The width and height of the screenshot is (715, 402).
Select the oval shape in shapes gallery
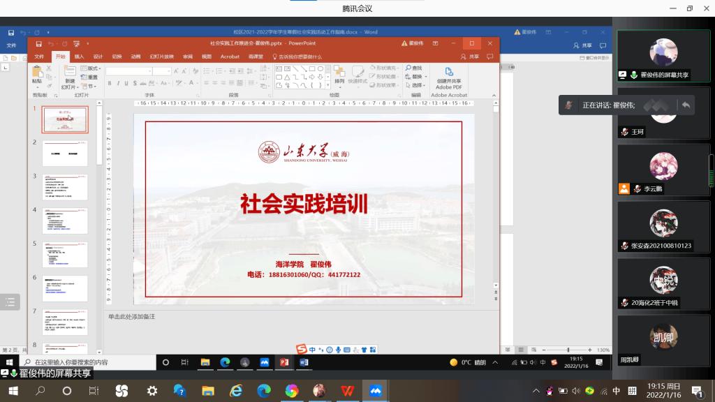coord(320,69)
